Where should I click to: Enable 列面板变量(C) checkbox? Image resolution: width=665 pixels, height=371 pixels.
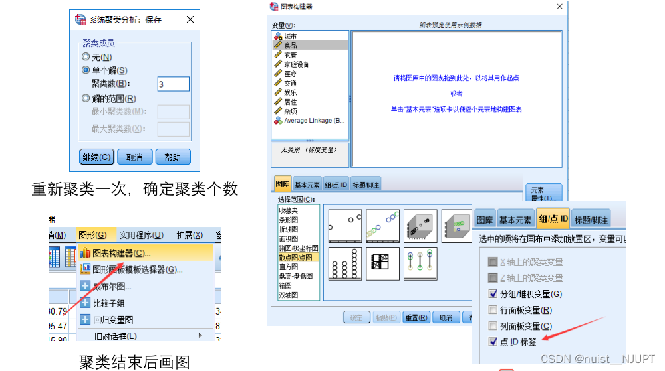pyautogui.click(x=493, y=326)
